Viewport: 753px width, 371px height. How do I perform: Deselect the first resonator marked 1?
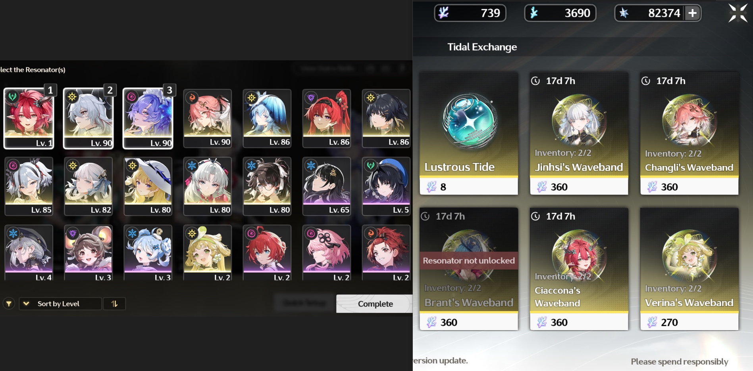[29, 118]
